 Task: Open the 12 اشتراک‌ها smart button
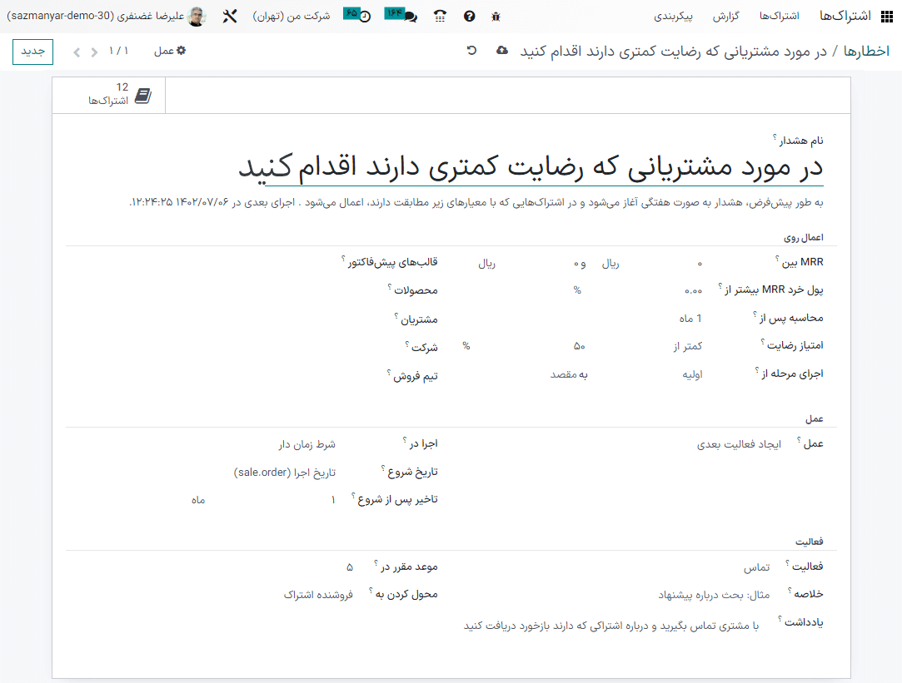(x=108, y=94)
